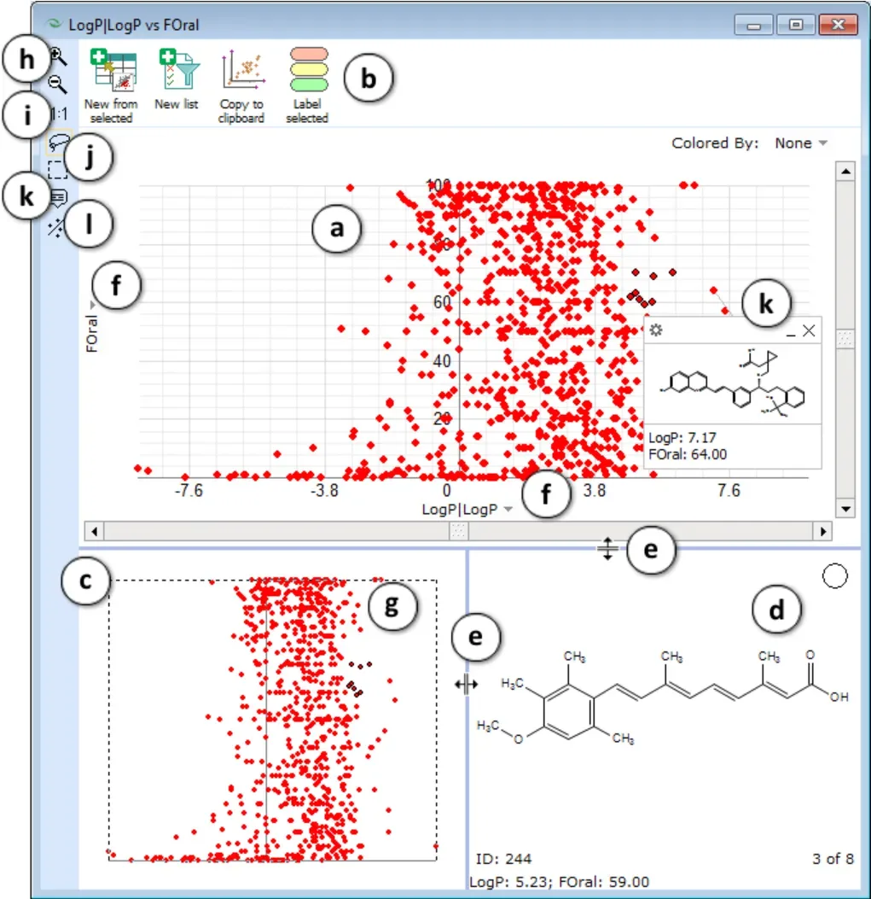The image size is (871, 899).
Task: Select the lasso selection tool
Action: (59, 143)
